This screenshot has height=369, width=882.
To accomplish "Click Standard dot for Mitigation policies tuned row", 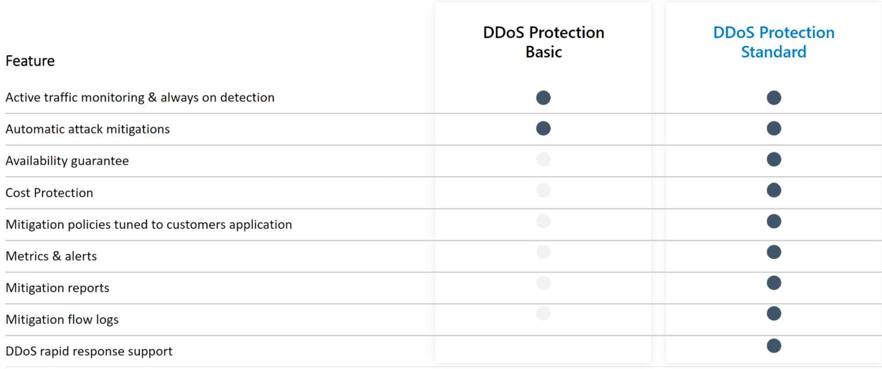I will click(x=773, y=221).
